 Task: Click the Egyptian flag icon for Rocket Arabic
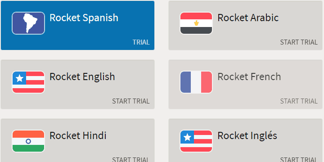(196, 23)
